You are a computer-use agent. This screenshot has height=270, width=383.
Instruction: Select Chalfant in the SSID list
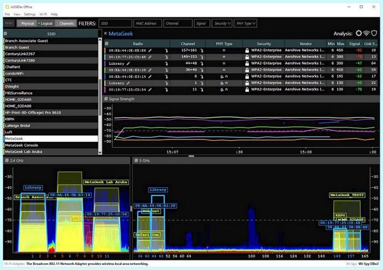pos(51,67)
